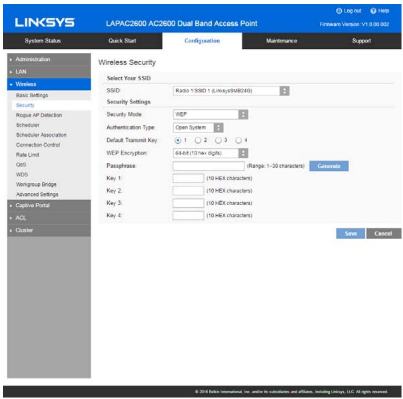Expand the Administration section

pyautogui.click(x=49, y=59)
